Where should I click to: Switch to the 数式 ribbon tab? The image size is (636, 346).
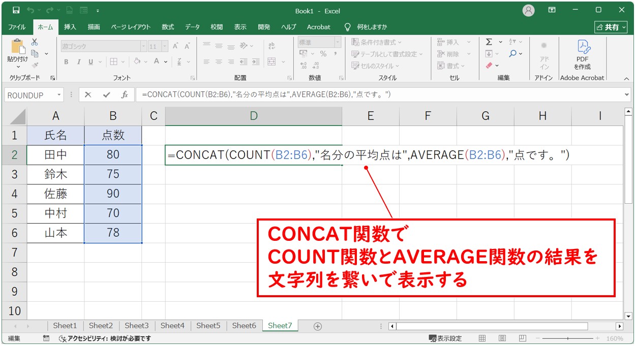coord(167,27)
